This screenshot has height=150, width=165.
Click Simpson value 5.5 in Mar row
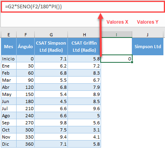(51, 80)
